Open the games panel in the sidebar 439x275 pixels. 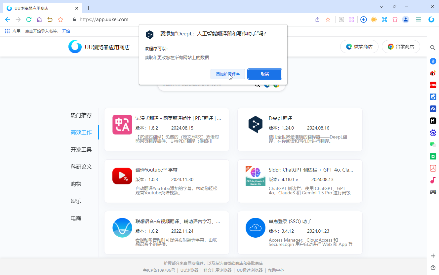(x=433, y=192)
